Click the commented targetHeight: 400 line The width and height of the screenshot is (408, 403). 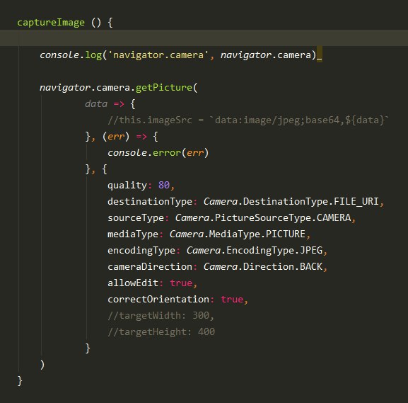(x=161, y=332)
